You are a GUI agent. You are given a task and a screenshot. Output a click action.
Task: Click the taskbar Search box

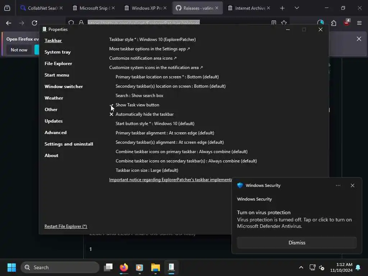pyautogui.click(x=60, y=267)
